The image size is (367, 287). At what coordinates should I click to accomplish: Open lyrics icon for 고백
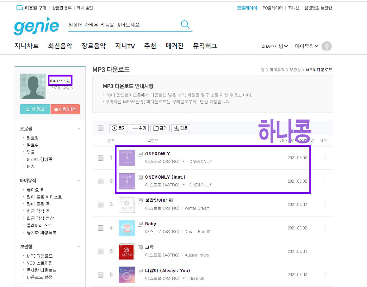click(140, 248)
